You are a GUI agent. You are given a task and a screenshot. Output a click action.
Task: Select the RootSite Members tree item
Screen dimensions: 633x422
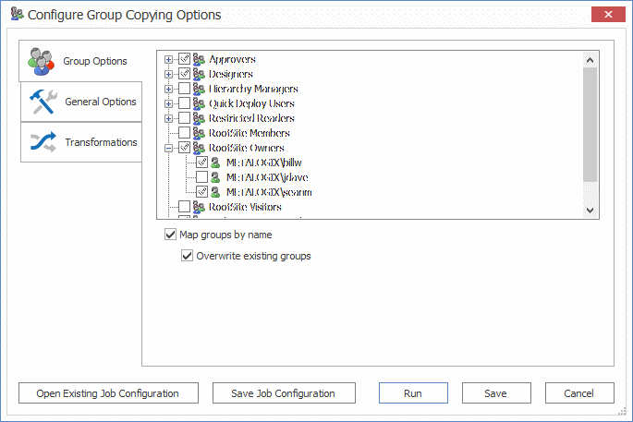(x=250, y=134)
